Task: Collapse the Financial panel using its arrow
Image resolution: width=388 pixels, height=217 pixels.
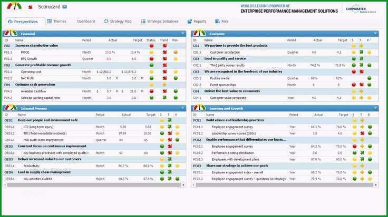Action: click(183, 33)
